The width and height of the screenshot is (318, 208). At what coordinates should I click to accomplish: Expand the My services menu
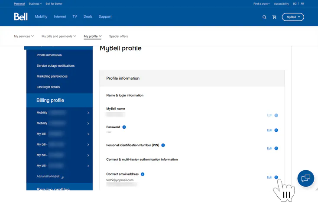point(24,36)
